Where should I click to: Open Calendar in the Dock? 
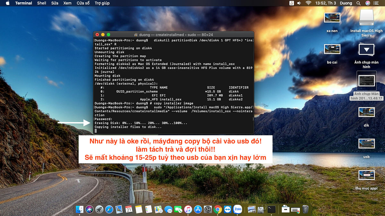(129, 209)
